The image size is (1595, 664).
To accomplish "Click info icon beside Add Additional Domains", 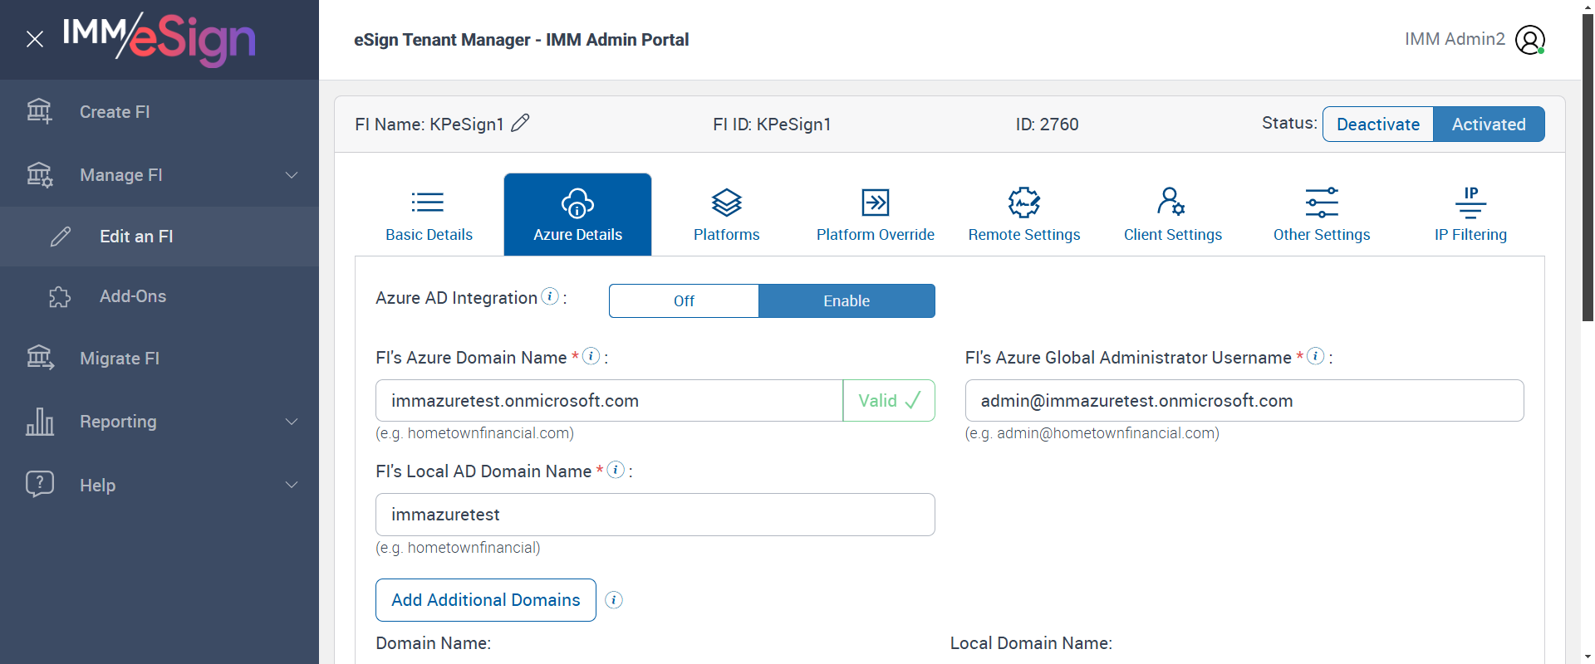I will click(x=614, y=600).
